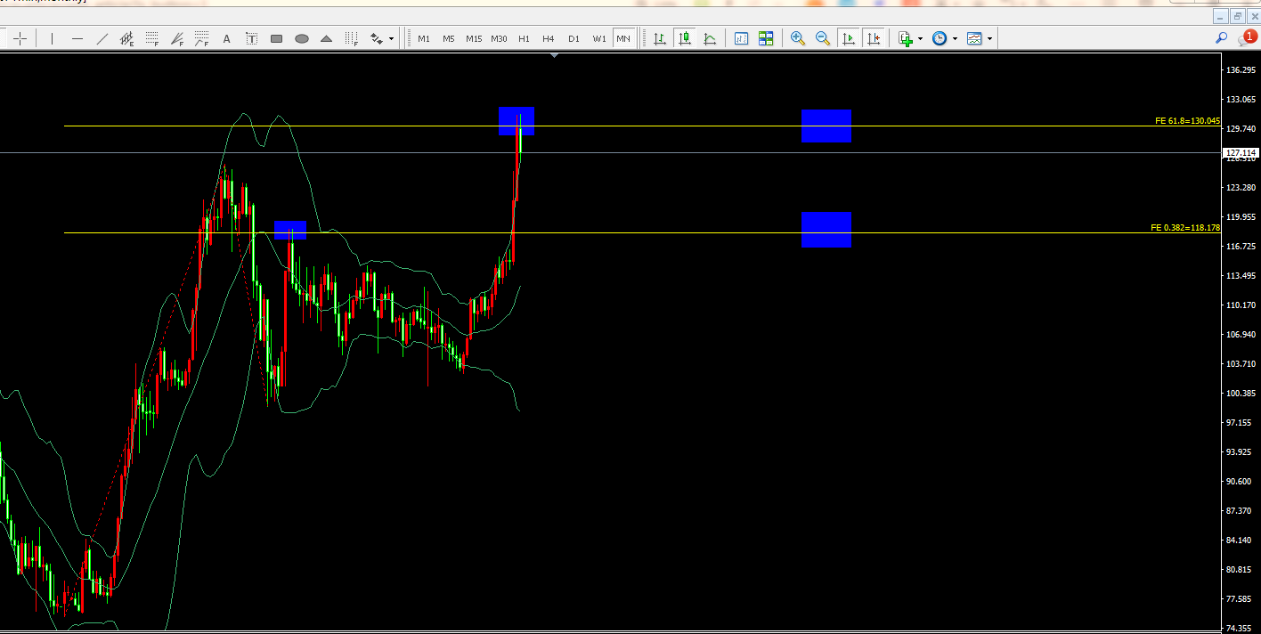Minimize the chart child window
This screenshot has height=634, width=1261.
[1220, 17]
